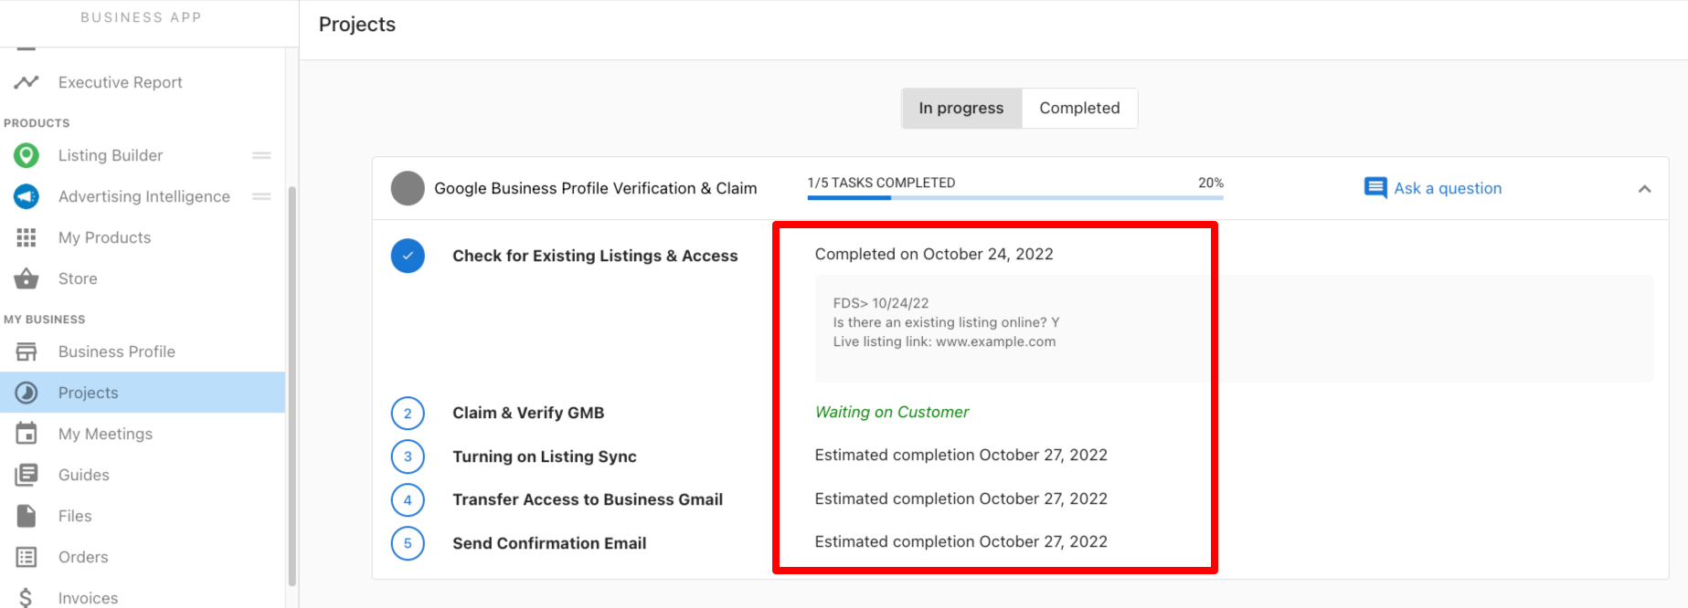
Task: Click the Ask a question chat icon
Action: pyautogui.click(x=1375, y=188)
